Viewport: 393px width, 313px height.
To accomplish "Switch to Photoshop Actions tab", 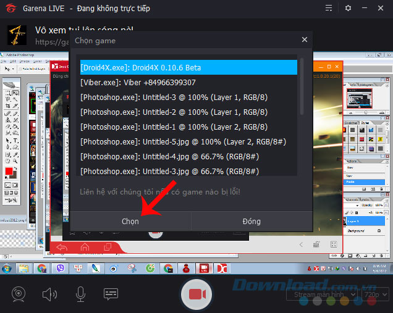I will [x=352, y=161].
